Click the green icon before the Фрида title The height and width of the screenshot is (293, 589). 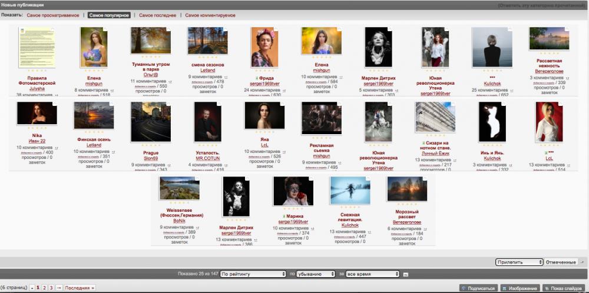257,78
